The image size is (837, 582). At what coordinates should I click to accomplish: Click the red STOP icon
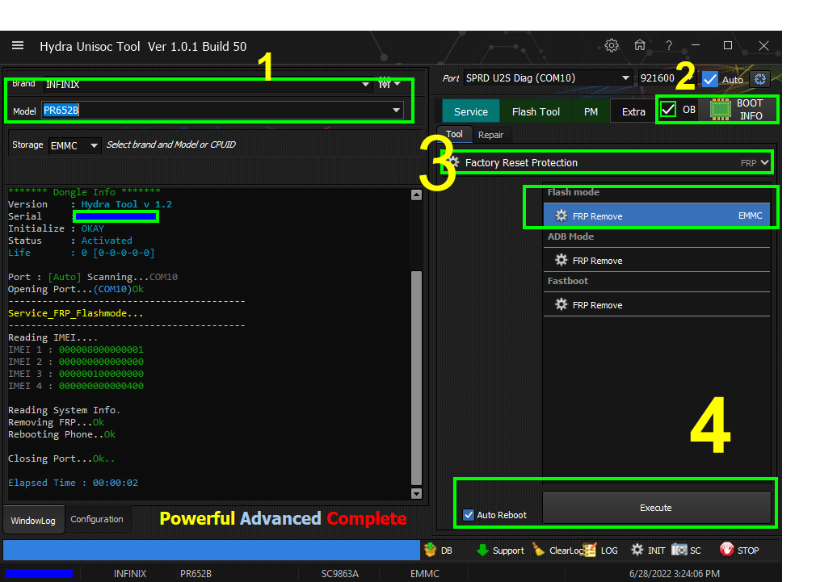point(726,549)
